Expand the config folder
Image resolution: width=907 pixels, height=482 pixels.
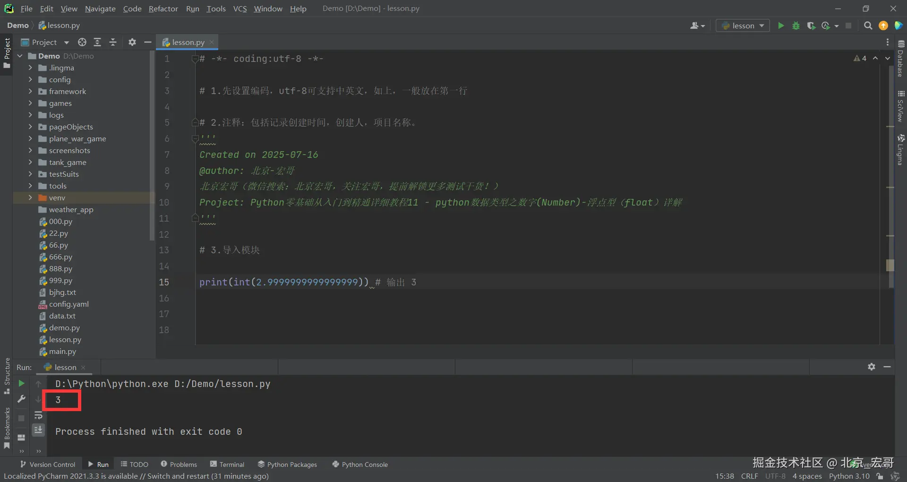click(x=30, y=79)
